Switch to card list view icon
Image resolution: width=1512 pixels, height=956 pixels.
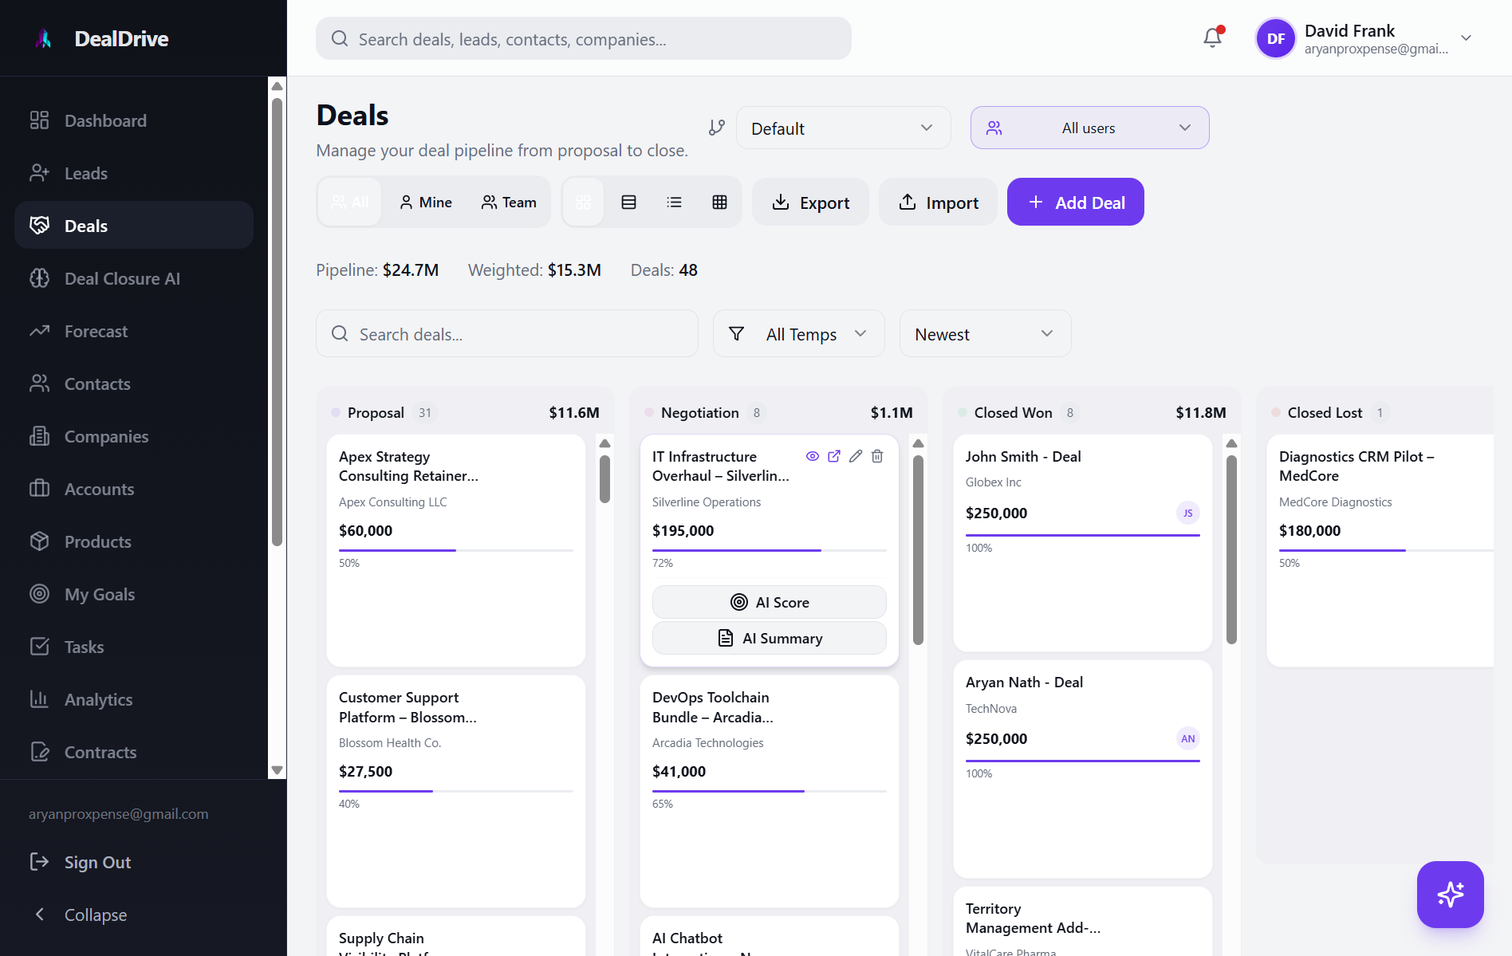point(628,202)
